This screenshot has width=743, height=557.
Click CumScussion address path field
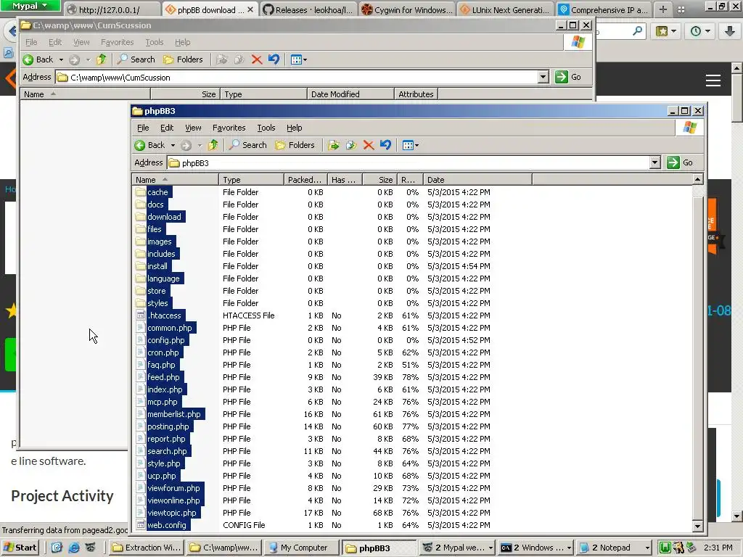tap(302, 77)
